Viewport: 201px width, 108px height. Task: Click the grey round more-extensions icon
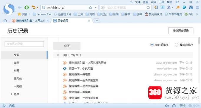197,8
